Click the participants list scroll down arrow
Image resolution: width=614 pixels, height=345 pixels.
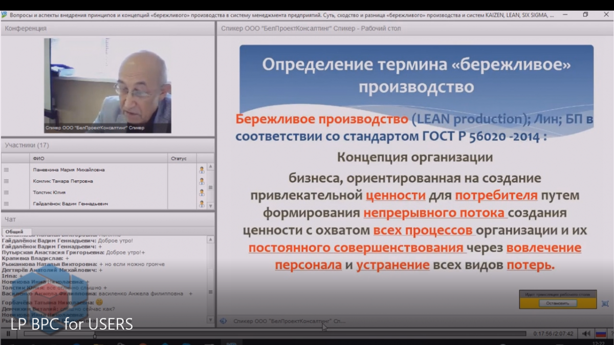pyautogui.click(x=210, y=205)
